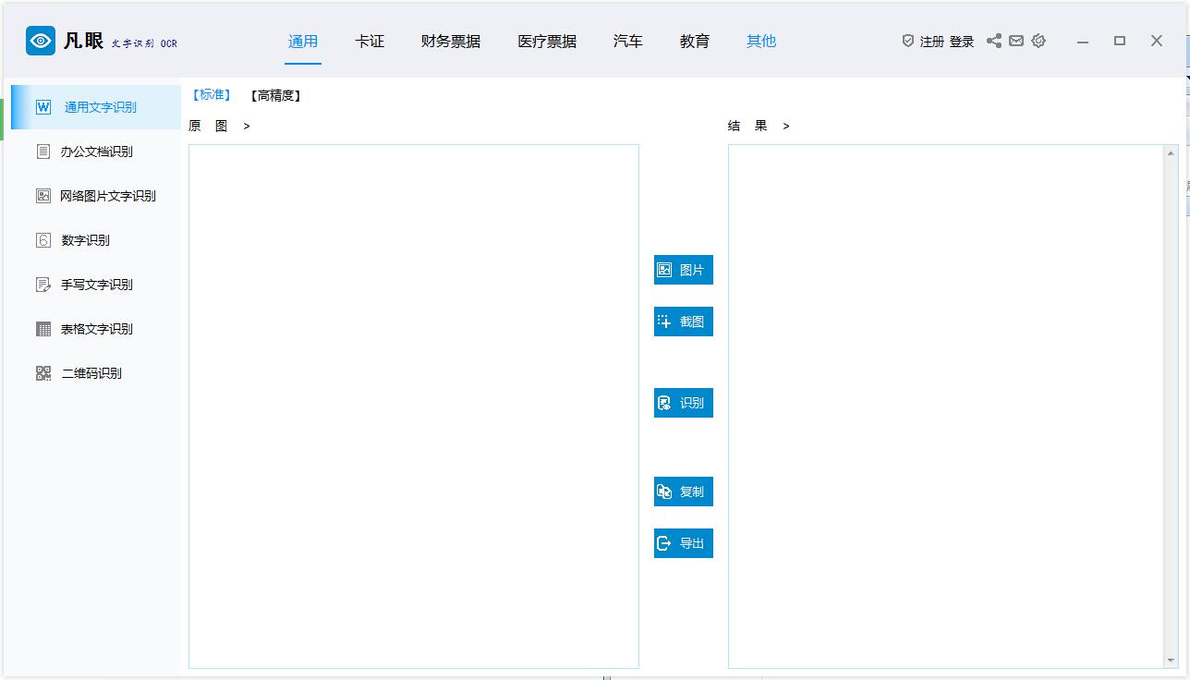
Task: Open the settings gear icon
Action: click(x=1038, y=41)
